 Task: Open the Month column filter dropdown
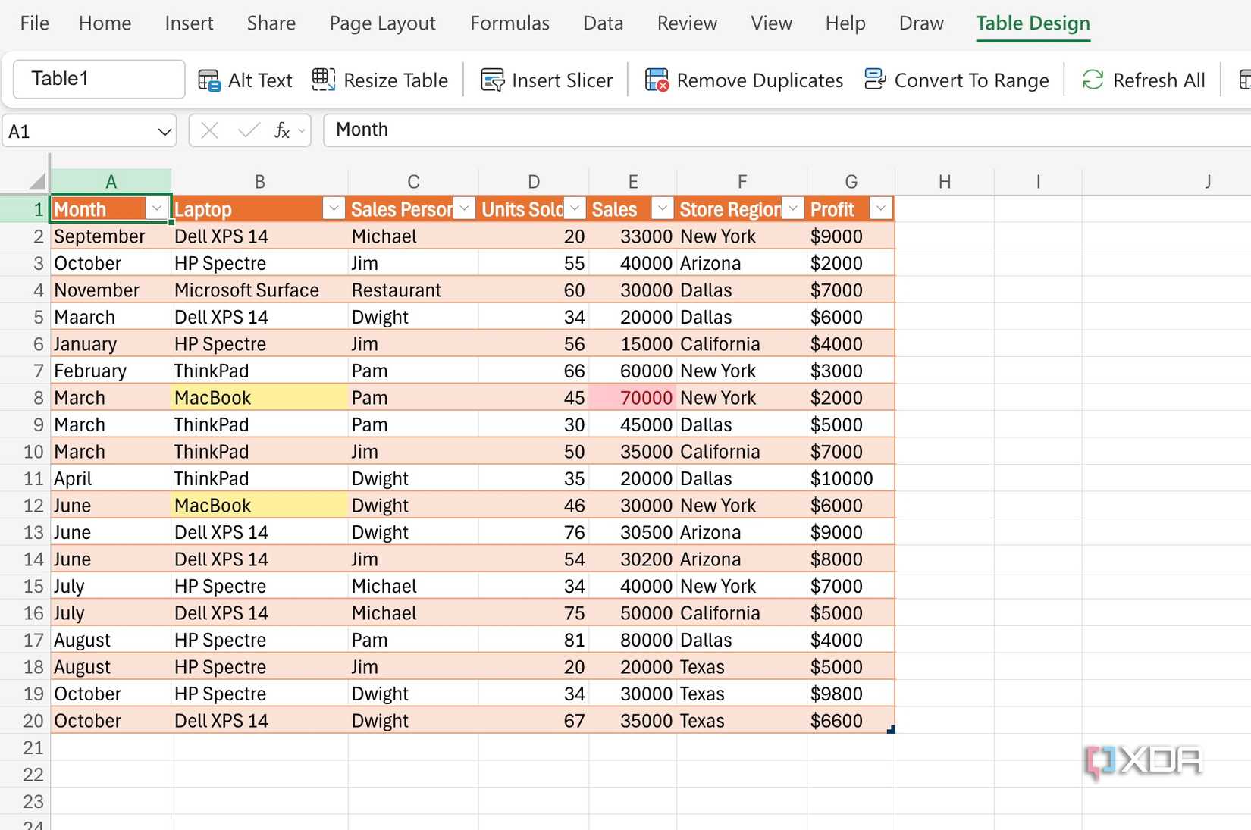point(155,208)
